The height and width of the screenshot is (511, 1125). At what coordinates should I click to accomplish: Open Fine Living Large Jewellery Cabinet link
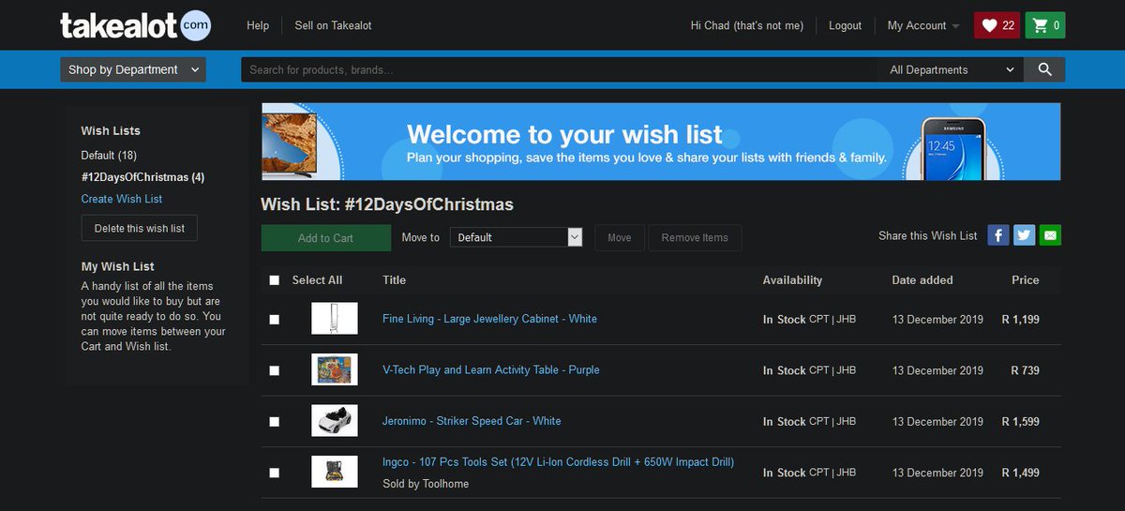(x=489, y=319)
